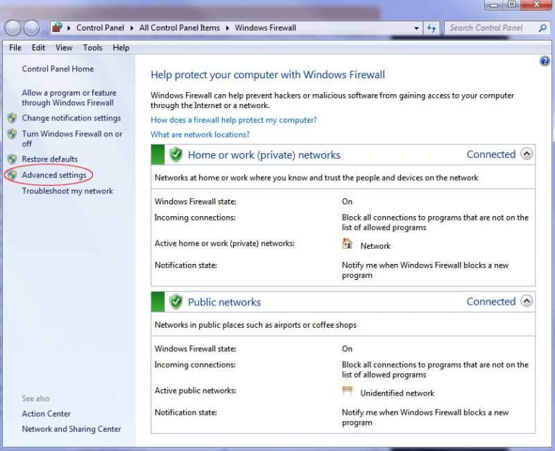Click the Network icon for active private networks
Screen dimensions: 555x451
pyautogui.click(x=347, y=244)
